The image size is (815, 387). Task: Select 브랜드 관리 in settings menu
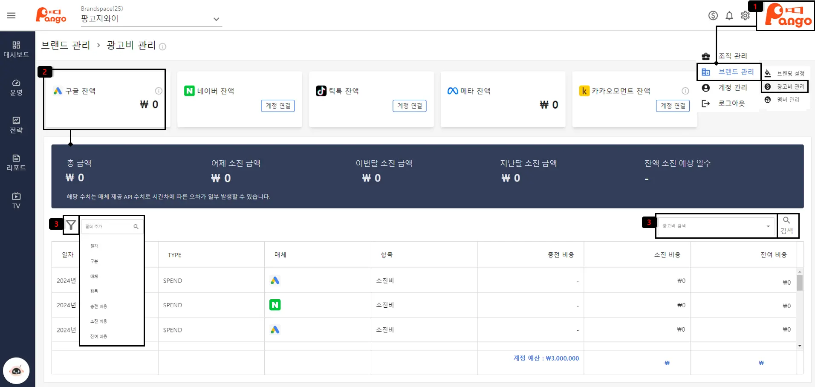[736, 72]
